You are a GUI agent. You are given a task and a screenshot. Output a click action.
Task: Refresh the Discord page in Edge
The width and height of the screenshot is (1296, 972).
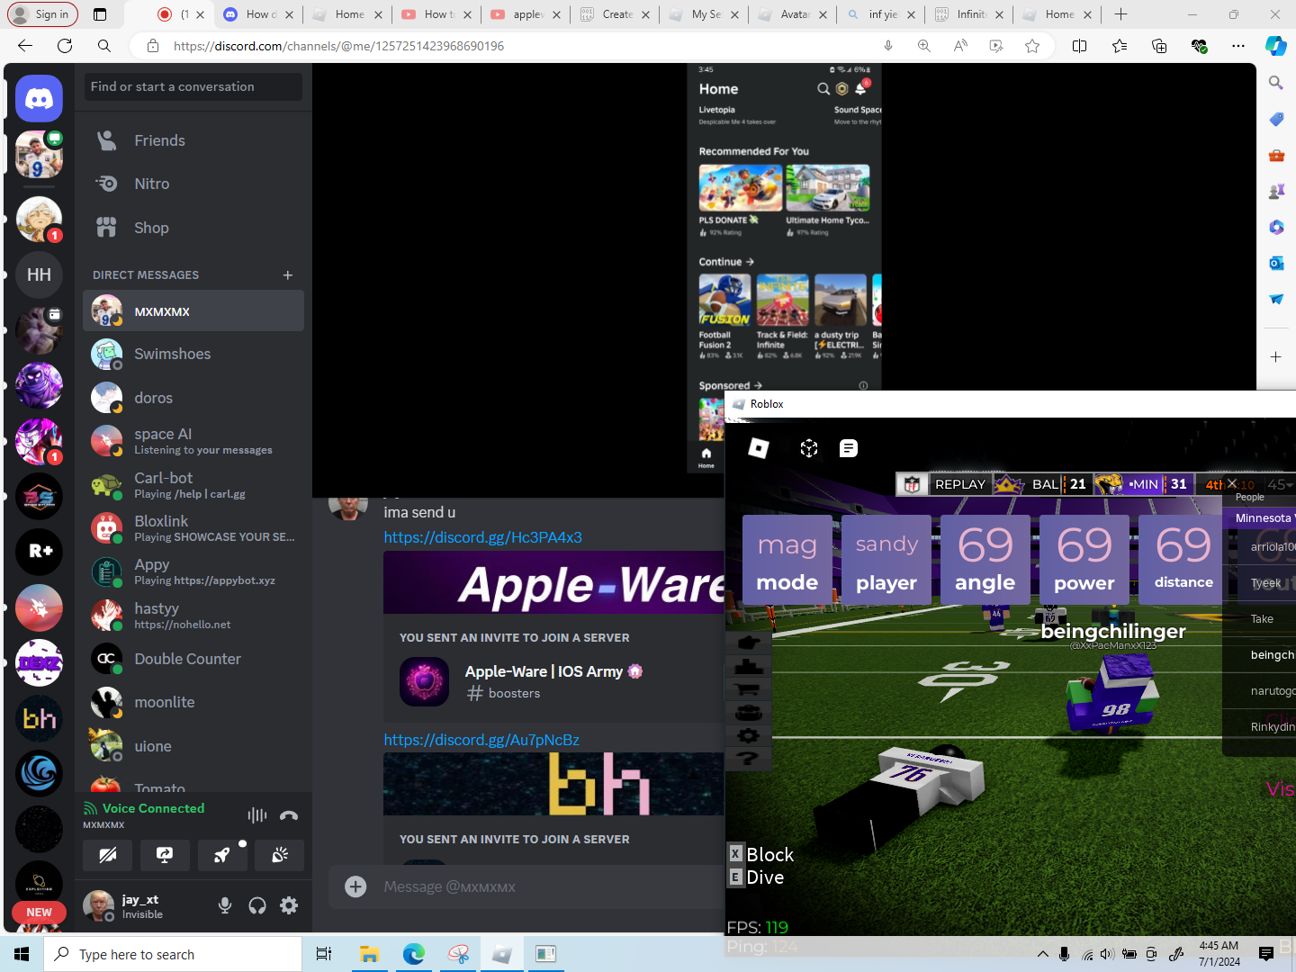(65, 46)
